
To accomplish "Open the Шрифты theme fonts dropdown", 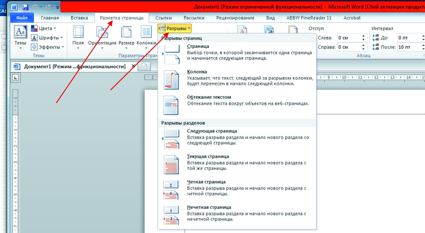I will pos(47,38).
